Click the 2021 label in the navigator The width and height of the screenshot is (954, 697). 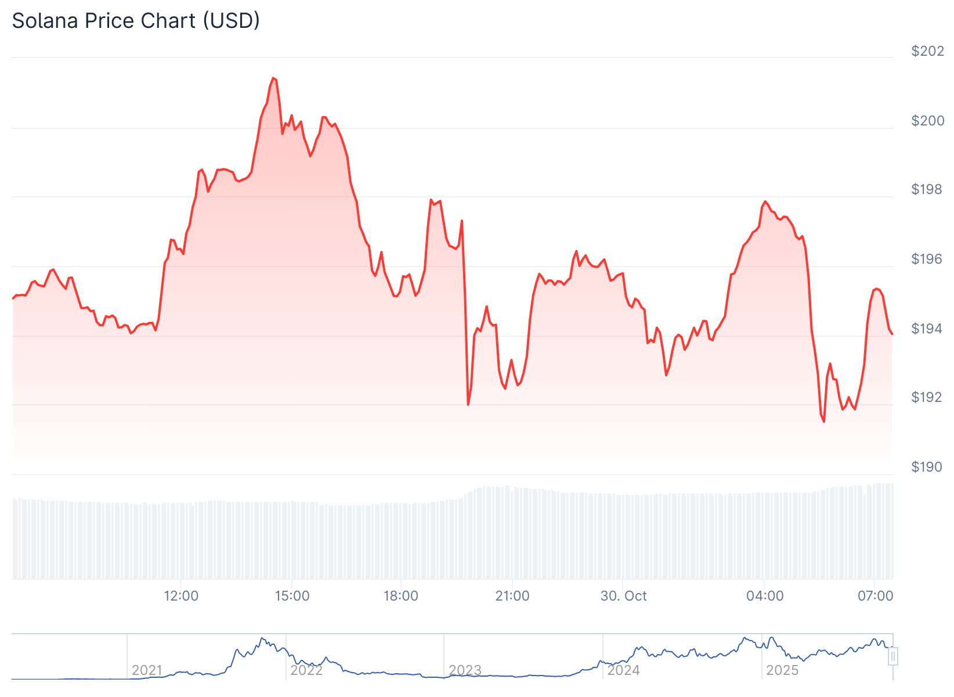click(147, 670)
